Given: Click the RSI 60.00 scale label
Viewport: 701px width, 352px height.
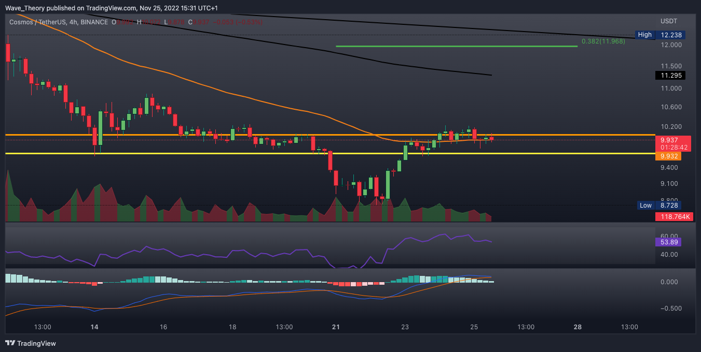Looking at the screenshot, I should tap(668, 236).
